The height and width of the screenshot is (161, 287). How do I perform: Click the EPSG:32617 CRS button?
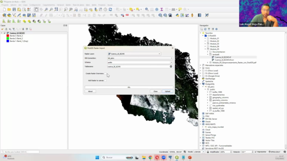coord(274,152)
